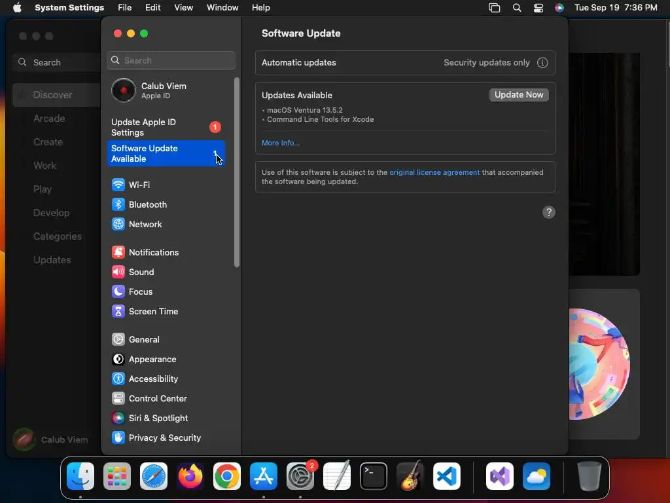Viewport: 670px width, 503px height.
Task: Click the help question mark button
Action: [549, 212]
